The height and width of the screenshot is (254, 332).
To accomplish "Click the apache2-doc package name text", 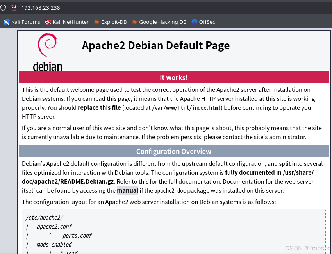I will (x=170, y=191).
